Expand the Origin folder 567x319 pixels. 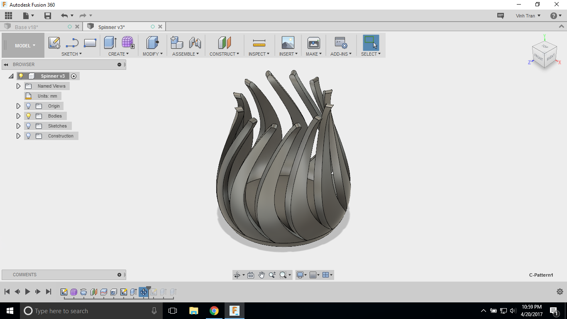click(x=18, y=106)
